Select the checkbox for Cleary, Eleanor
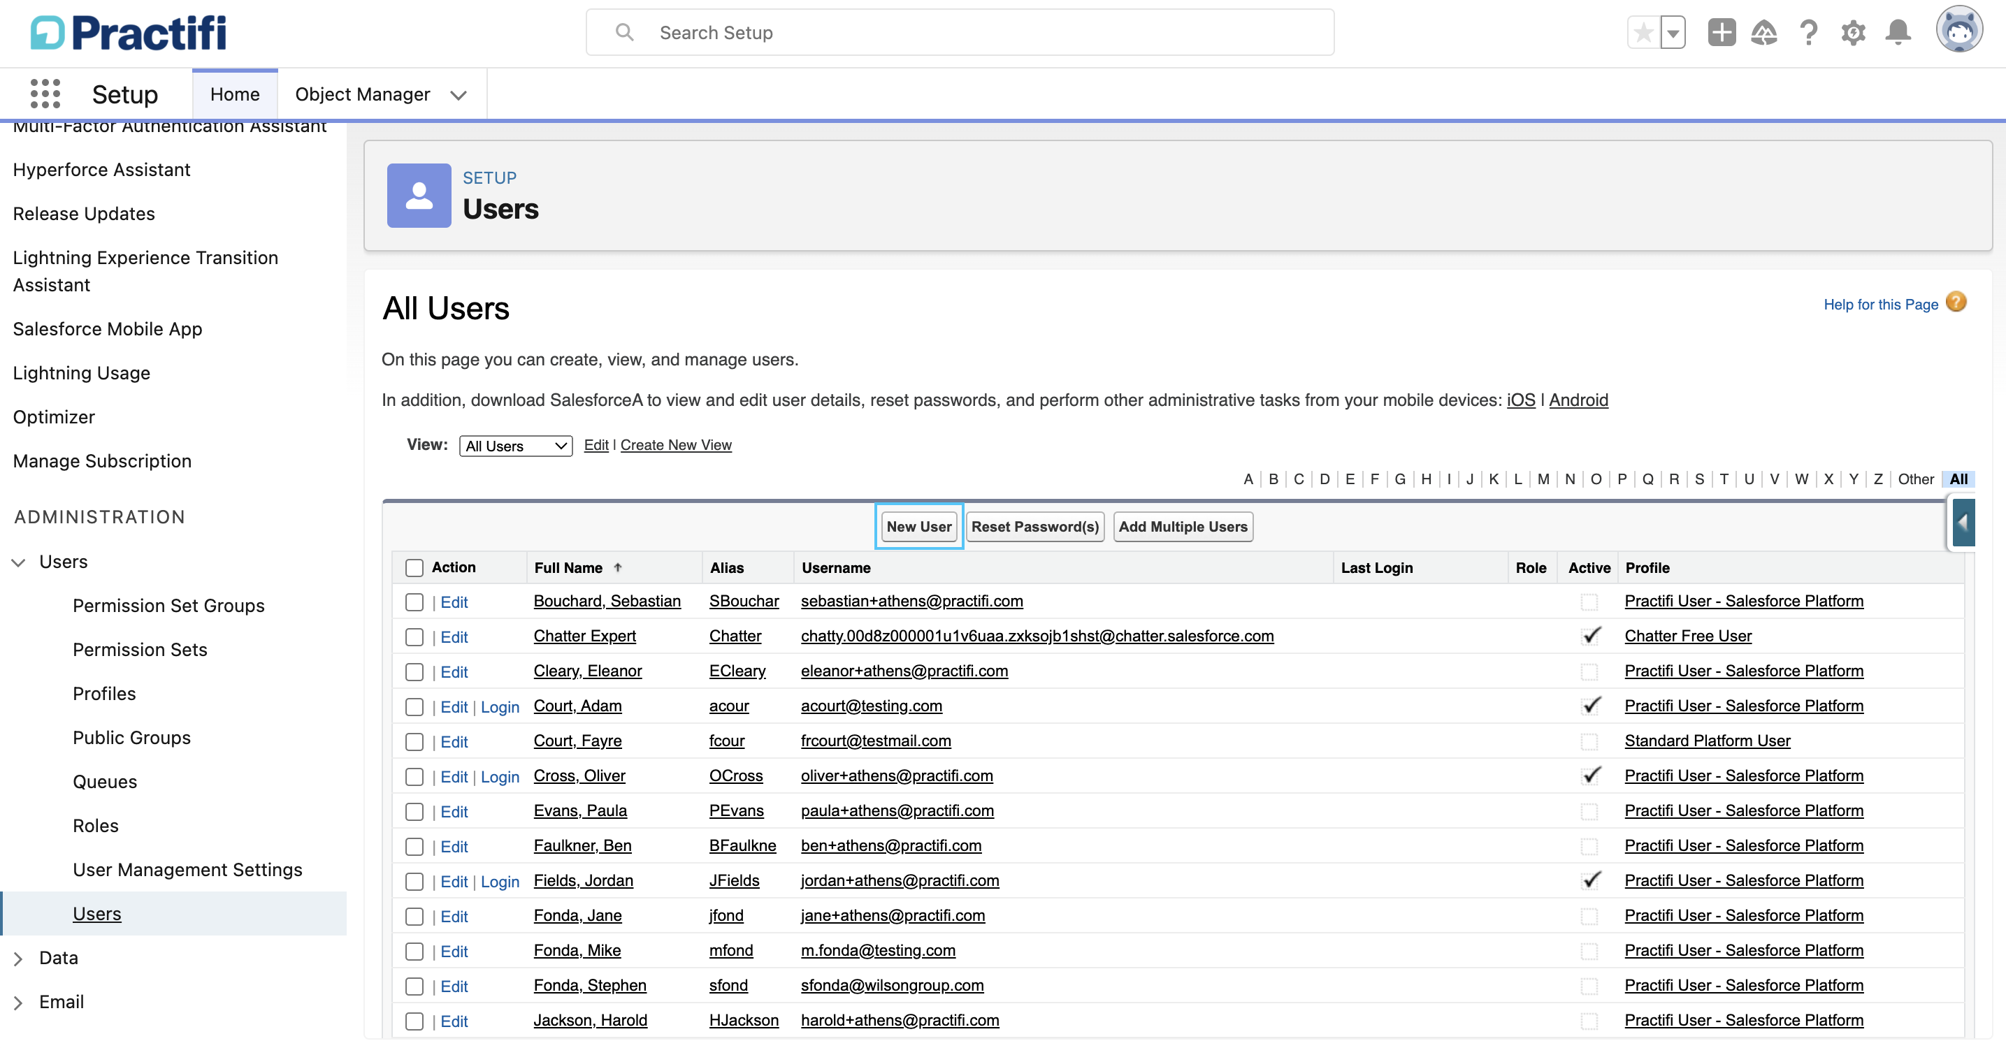Viewport: 2006px width, 1048px height. (414, 672)
